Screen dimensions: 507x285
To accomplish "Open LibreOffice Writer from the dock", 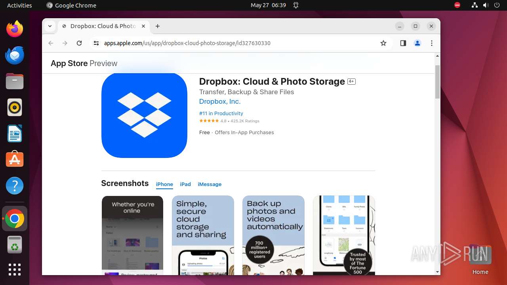I will [15, 133].
